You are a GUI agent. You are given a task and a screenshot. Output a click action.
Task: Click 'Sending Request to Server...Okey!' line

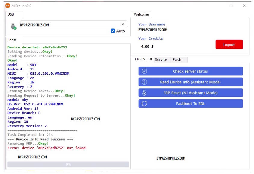pyautogui.click(x=41, y=95)
